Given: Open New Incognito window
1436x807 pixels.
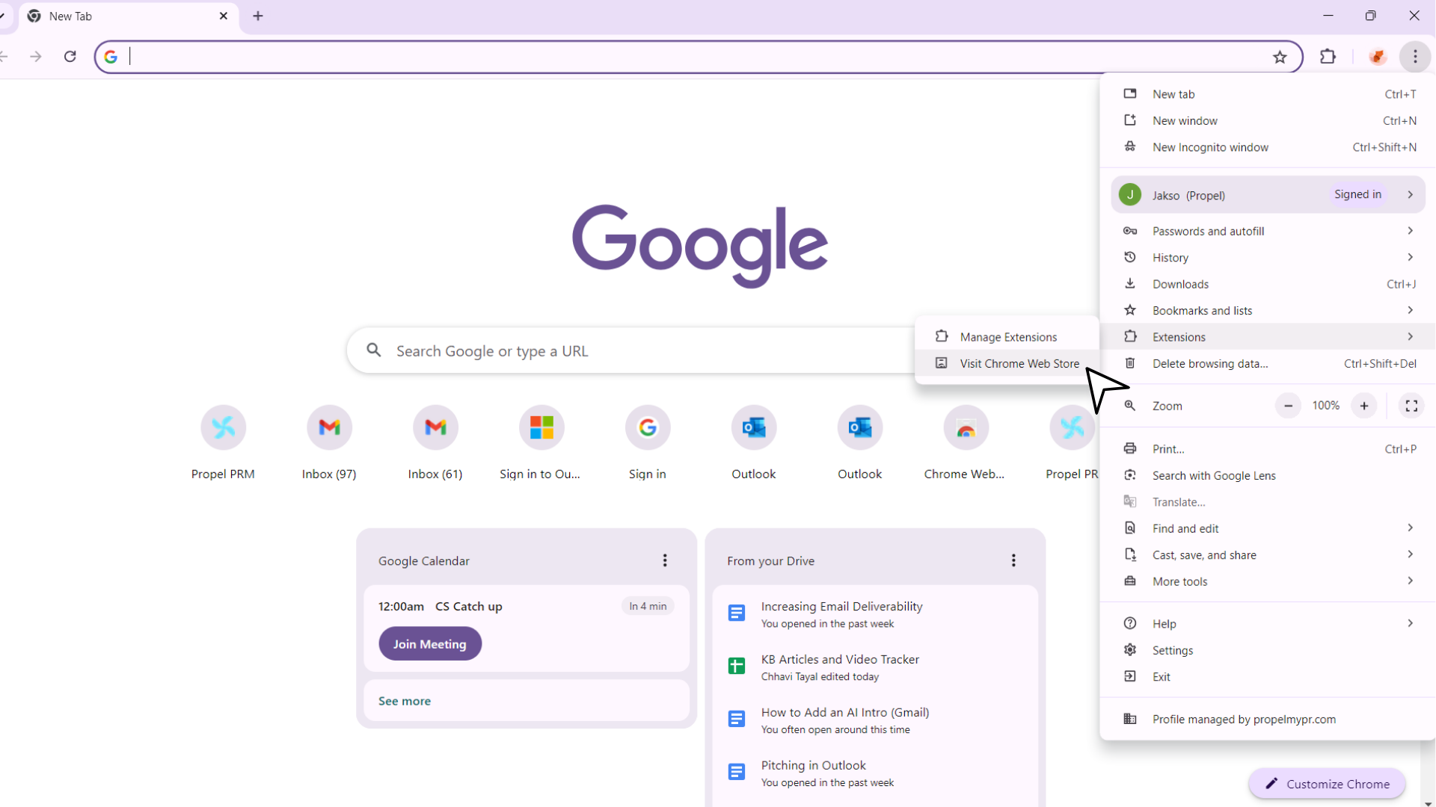Looking at the screenshot, I should point(1268,147).
